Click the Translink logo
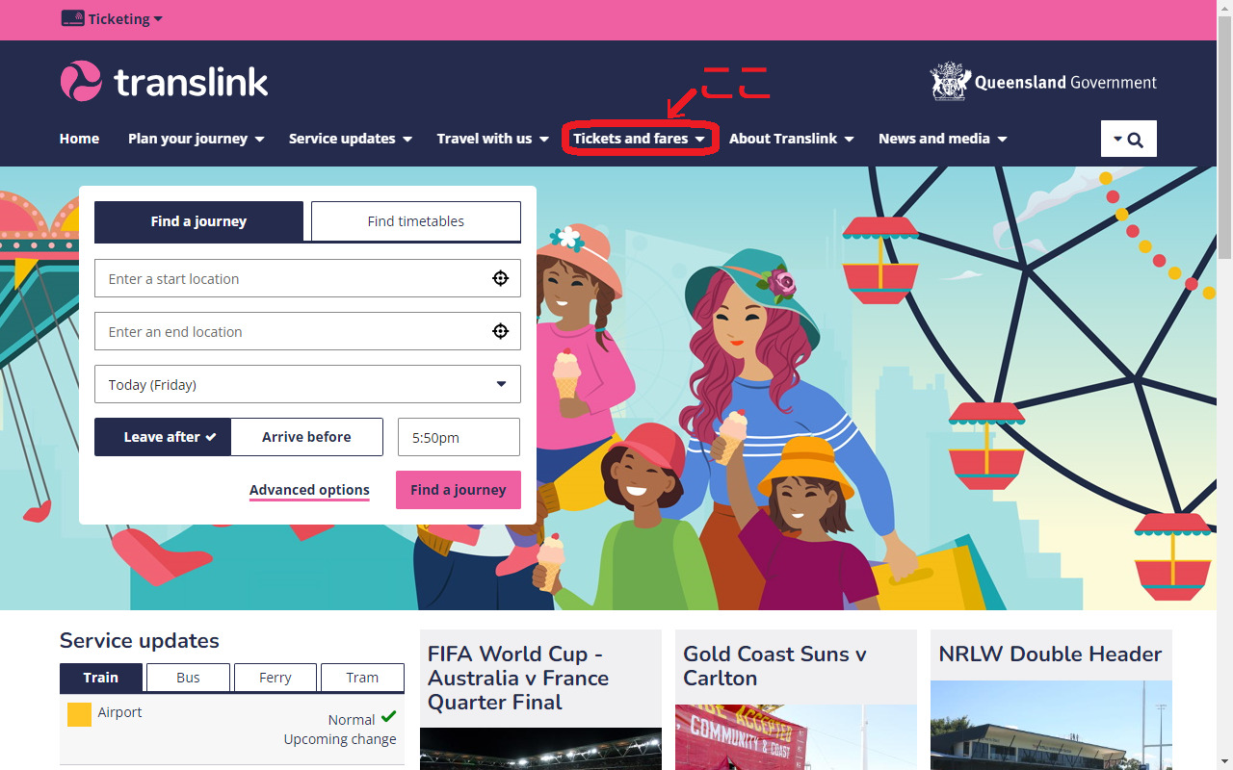1233x770 pixels. tap(164, 82)
